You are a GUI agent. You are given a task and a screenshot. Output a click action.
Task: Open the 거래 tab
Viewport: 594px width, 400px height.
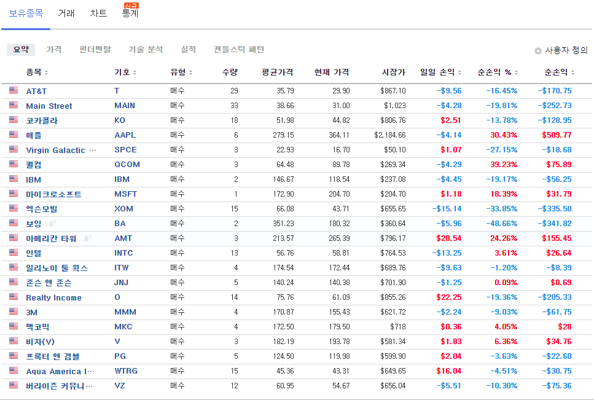point(66,14)
